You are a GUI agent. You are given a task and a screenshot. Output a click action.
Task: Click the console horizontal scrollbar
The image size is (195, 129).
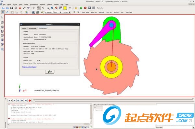(x=49, y=124)
